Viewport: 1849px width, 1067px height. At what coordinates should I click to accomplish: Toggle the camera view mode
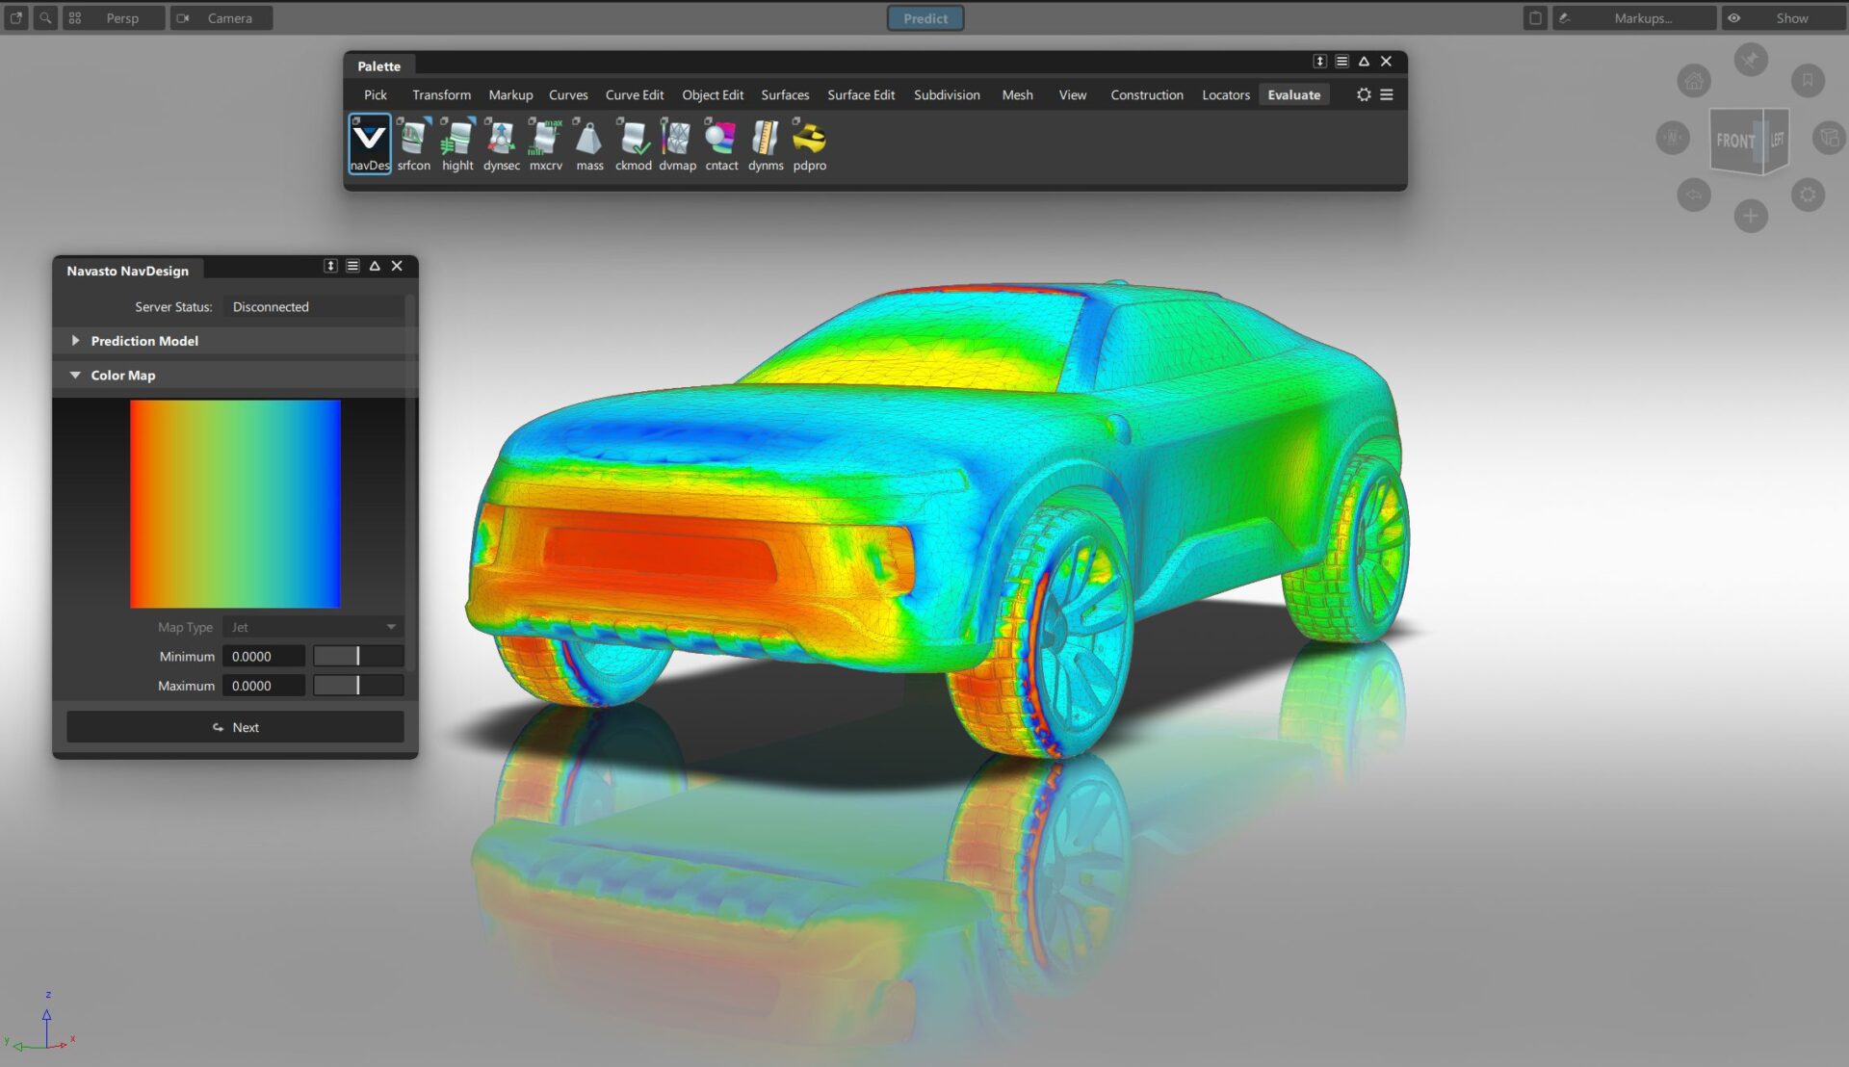[x=182, y=17]
